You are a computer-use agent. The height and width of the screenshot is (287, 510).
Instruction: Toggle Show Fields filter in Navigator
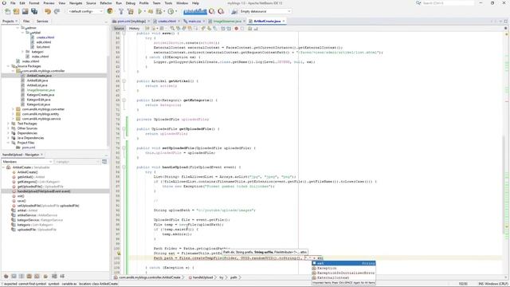tap(14, 277)
